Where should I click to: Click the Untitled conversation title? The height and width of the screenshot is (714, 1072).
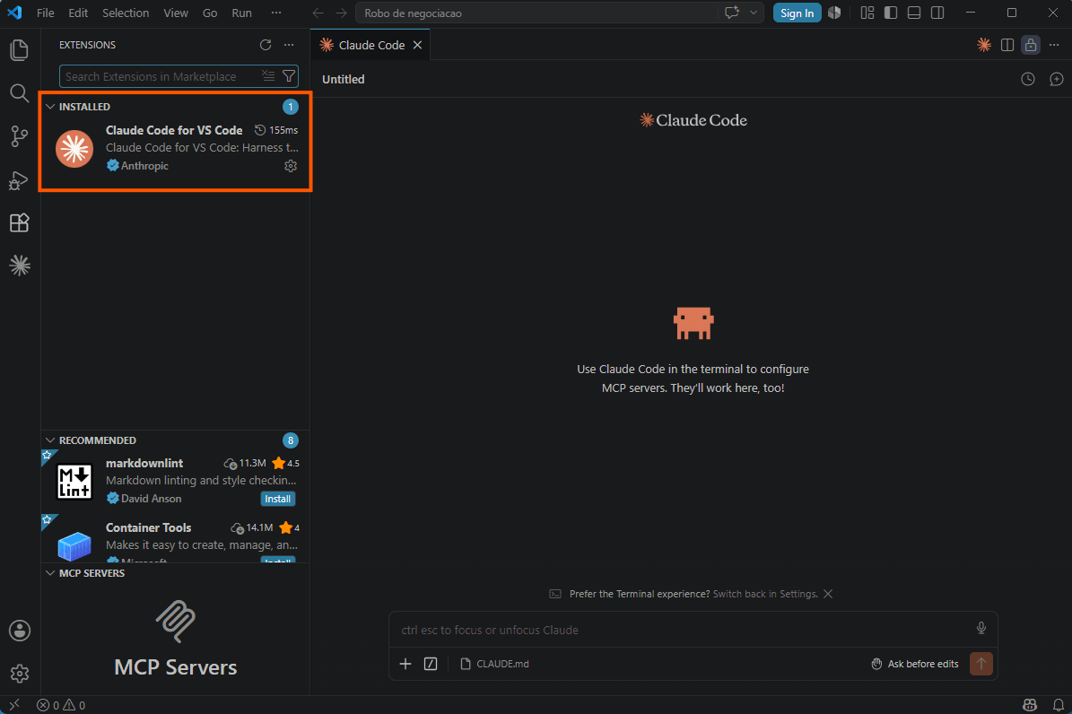pyautogui.click(x=344, y=79)
